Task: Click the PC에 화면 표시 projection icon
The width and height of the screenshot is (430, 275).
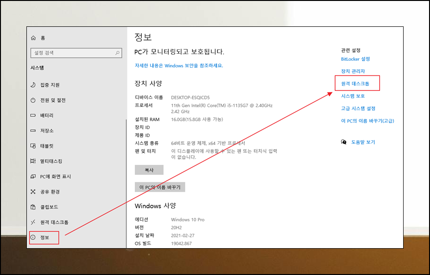Action: click(33, 177)
